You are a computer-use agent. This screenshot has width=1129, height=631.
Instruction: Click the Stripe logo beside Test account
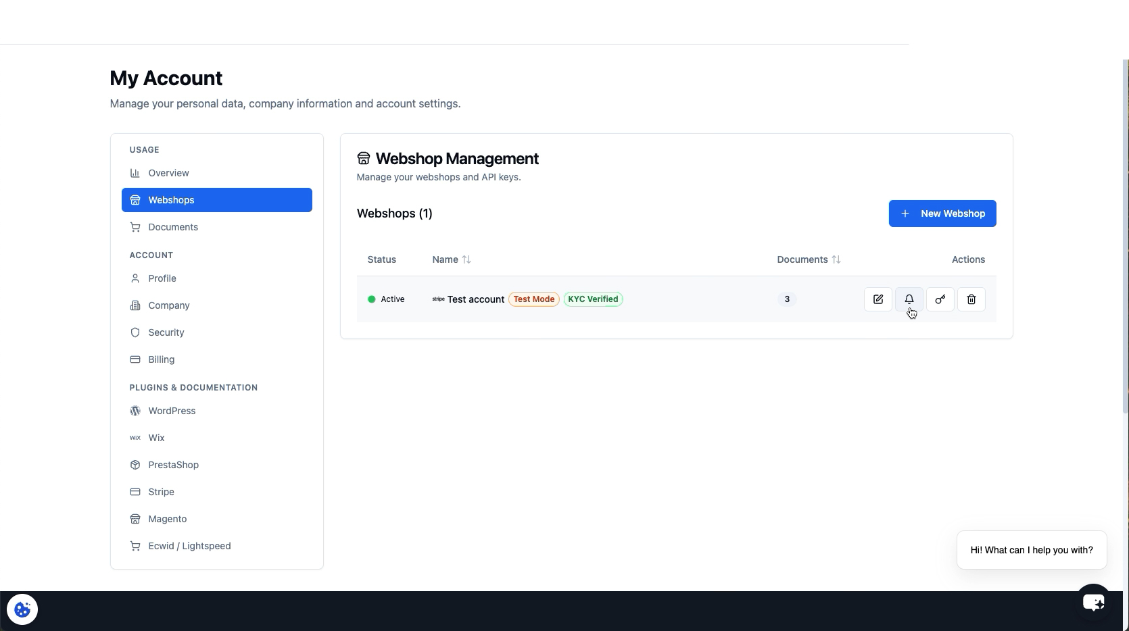[x=438, y=299]
